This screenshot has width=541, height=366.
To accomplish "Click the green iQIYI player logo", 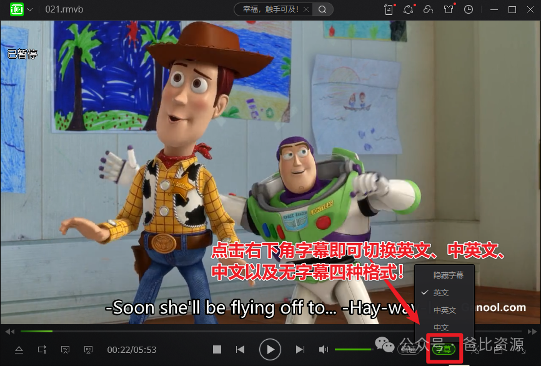I will (x=17, y=9).
